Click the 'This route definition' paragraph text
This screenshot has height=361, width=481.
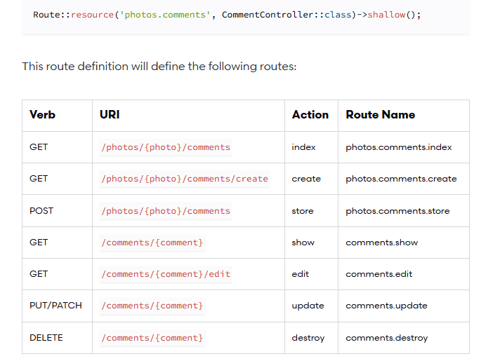tap(159, 67)
